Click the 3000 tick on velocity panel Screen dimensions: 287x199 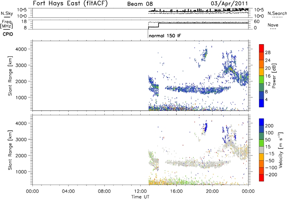[21, 139]
